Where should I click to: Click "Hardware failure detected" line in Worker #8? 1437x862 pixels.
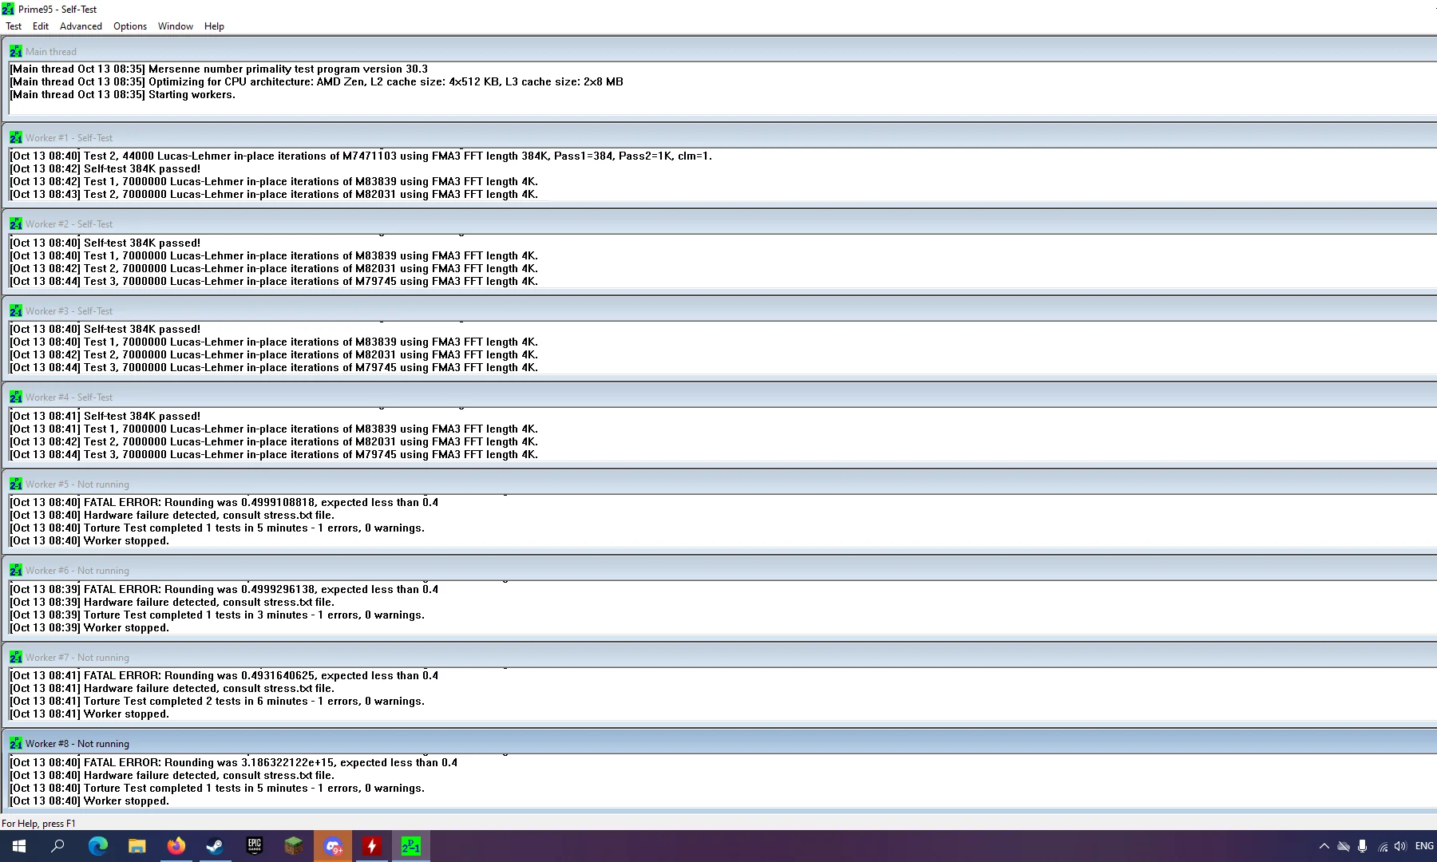click(172, 775)
